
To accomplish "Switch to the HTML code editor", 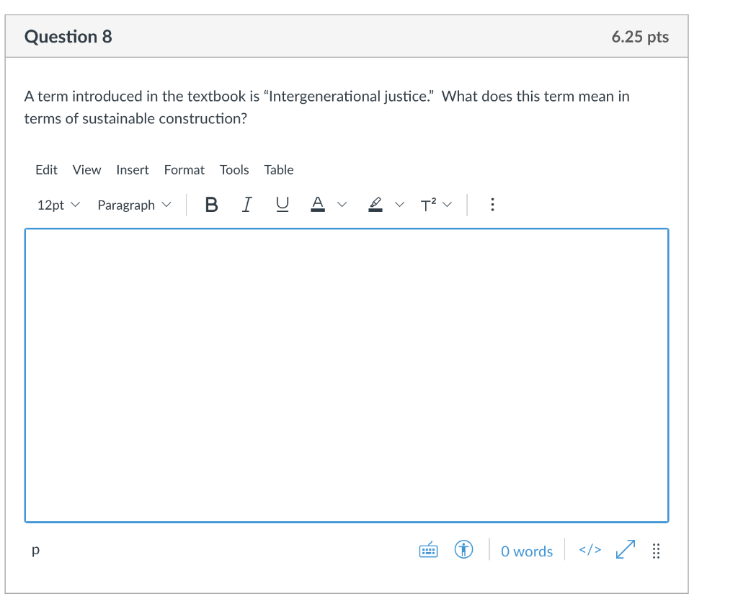I will coord(589,550).
